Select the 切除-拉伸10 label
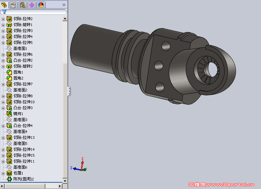The width and height of the screenshot is (261, 189). point(24,102)
